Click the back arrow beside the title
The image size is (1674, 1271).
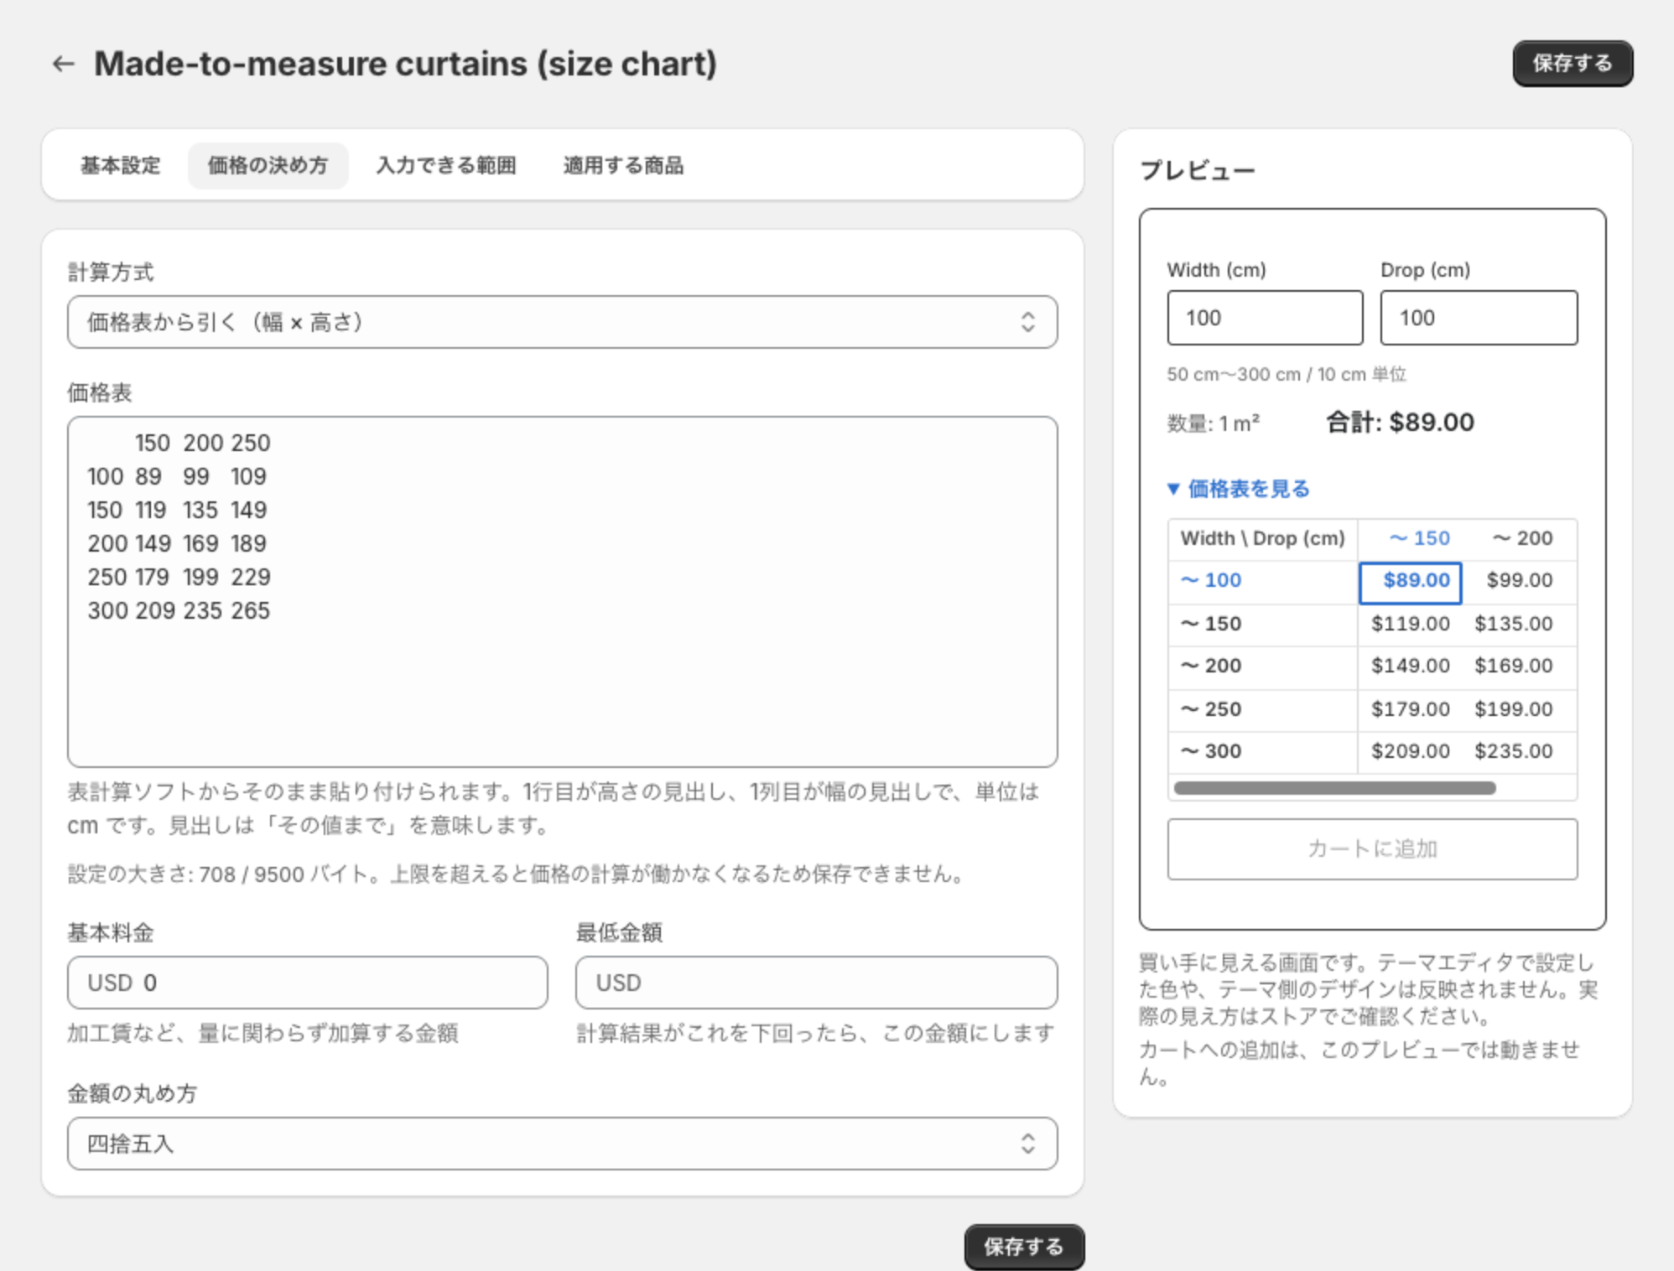(x=64, y=64)
